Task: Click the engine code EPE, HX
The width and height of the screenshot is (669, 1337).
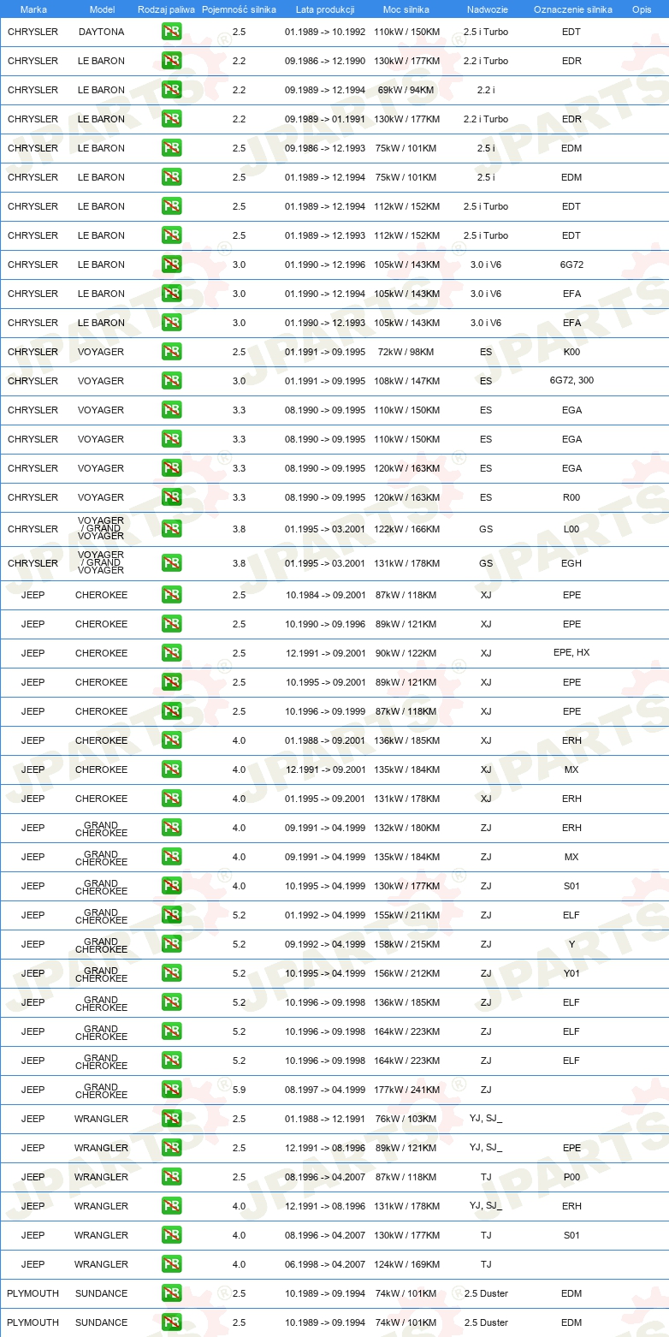Action: (x=571, y=653)
